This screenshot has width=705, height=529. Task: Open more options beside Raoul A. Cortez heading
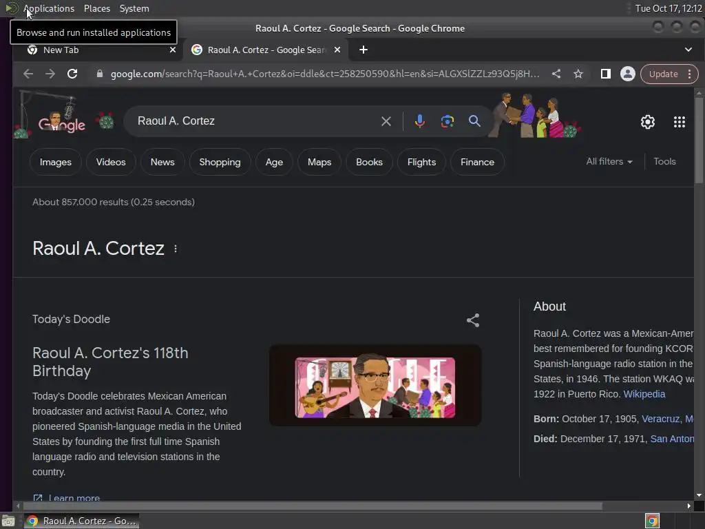[176, 249]
